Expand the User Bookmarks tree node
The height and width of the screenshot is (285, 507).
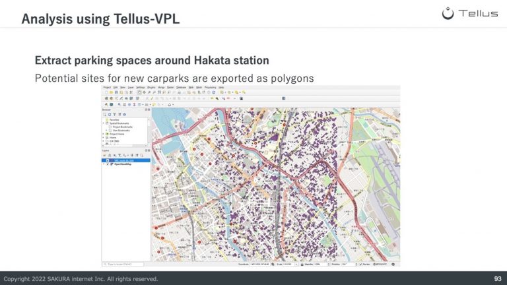(107, 131)
